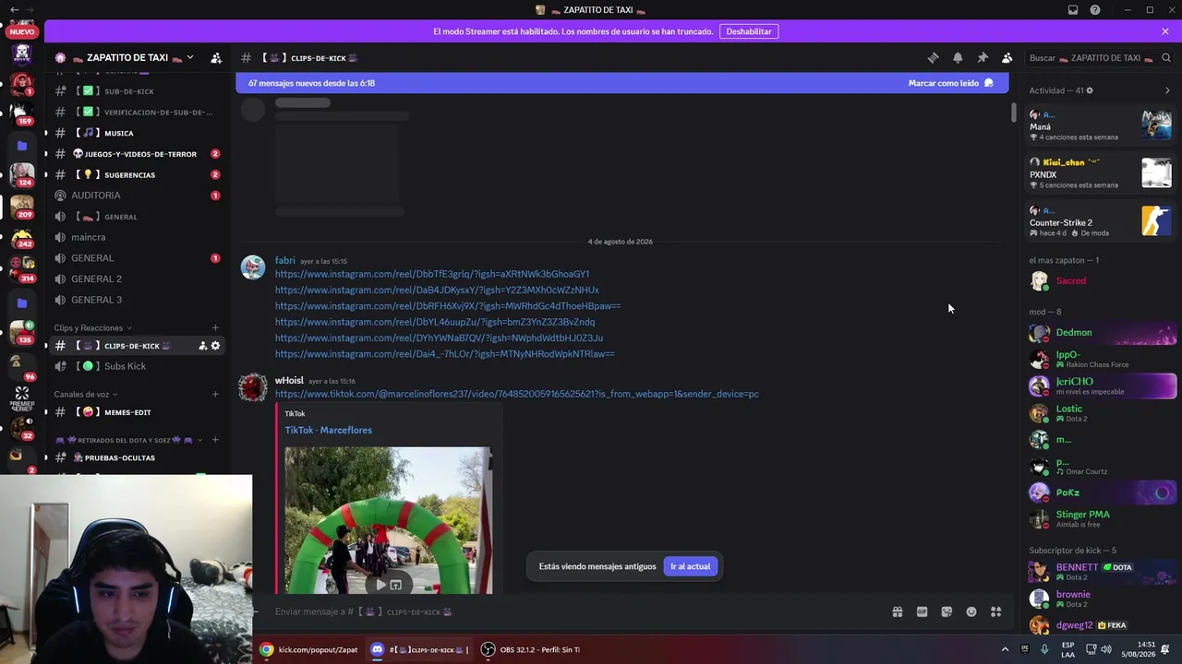The image size is (1182, 664).
Task: Join the AUDITORIA stage channel
Action: [137, 196]
